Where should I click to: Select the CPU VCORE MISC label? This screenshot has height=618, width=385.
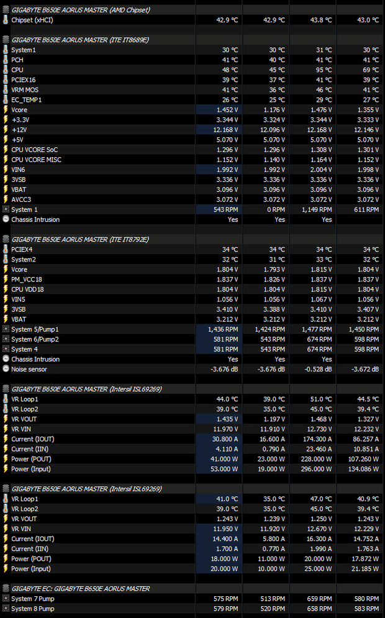pyautogui.click(x=36, y=160)
